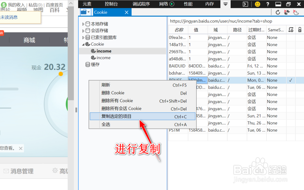The width and height of the screenshot is (304, 190).
Task: Expand the 已索引数据库 tree node
Action: 83,37
